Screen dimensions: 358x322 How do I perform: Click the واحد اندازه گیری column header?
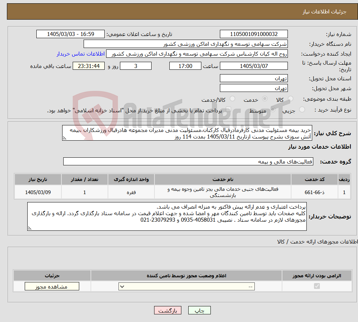131,180
